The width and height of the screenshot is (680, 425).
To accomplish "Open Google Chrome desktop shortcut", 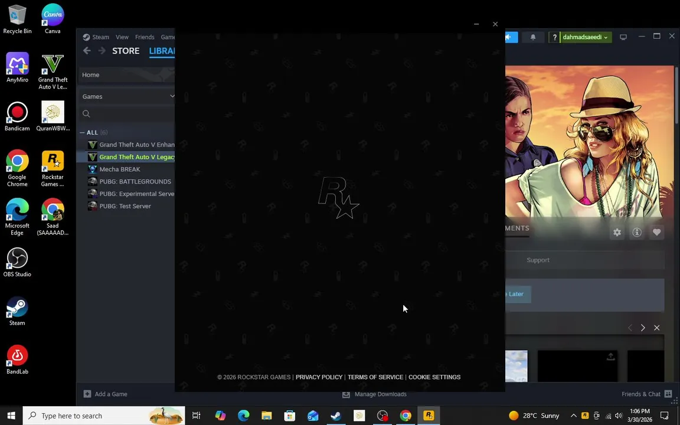I will point(17,168).
